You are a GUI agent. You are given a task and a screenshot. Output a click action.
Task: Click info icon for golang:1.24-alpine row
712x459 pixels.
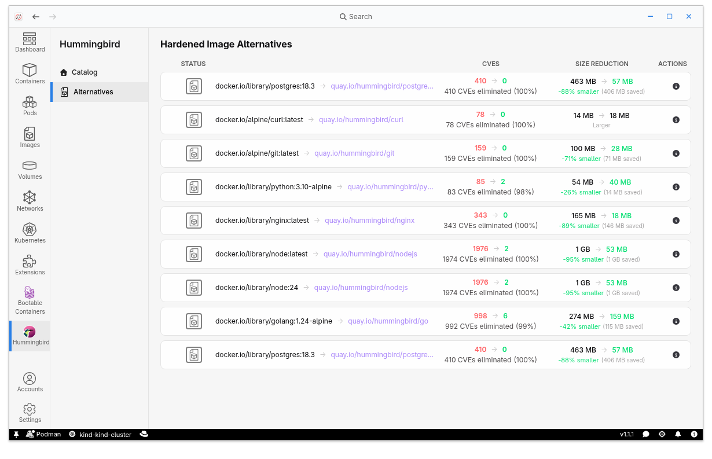click(x=676, y=321)
